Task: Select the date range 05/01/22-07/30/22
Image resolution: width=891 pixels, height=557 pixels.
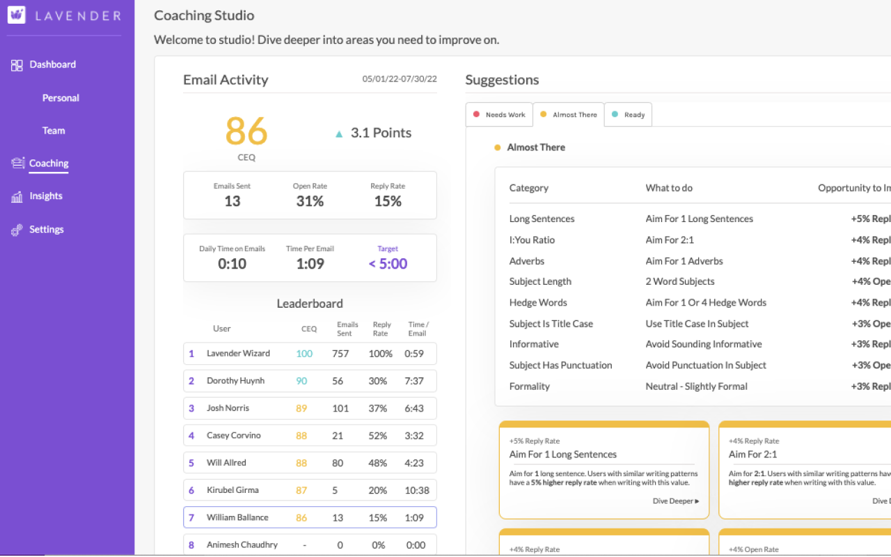Action: [400, 79]
